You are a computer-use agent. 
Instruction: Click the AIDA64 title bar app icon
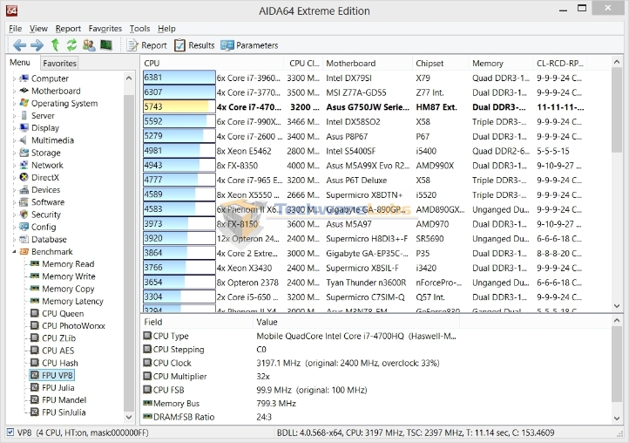coord(11,10)
